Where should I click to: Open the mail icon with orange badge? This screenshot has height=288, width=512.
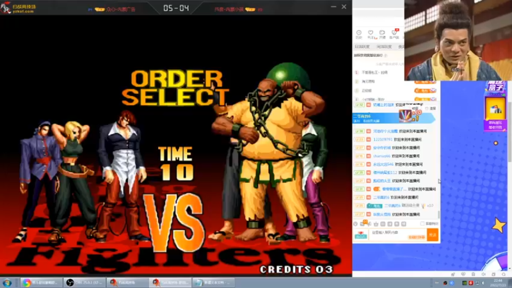363,223
